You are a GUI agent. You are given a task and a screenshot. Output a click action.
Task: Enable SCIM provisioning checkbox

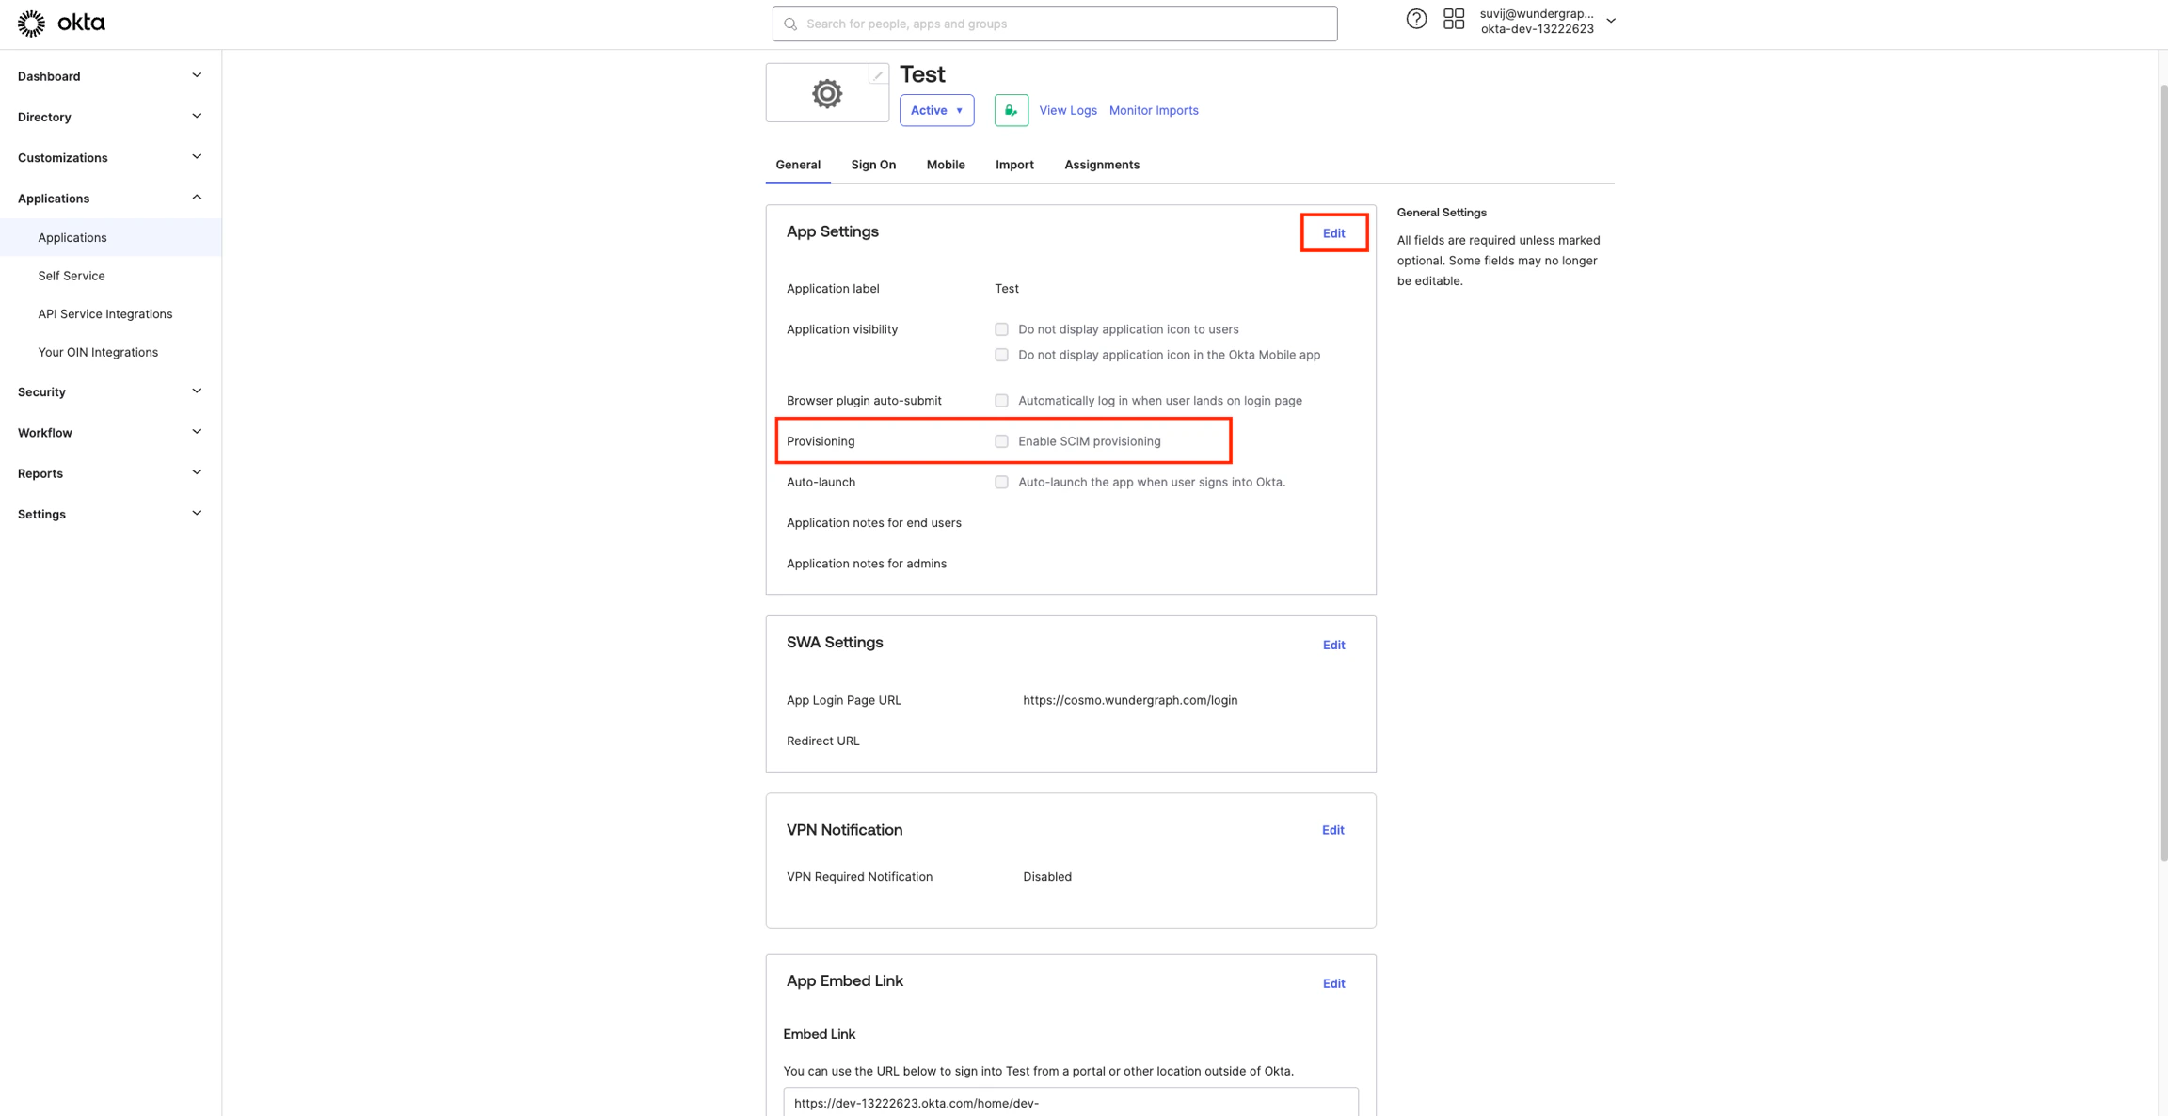pyautogui.click(x=1001, y=441)
